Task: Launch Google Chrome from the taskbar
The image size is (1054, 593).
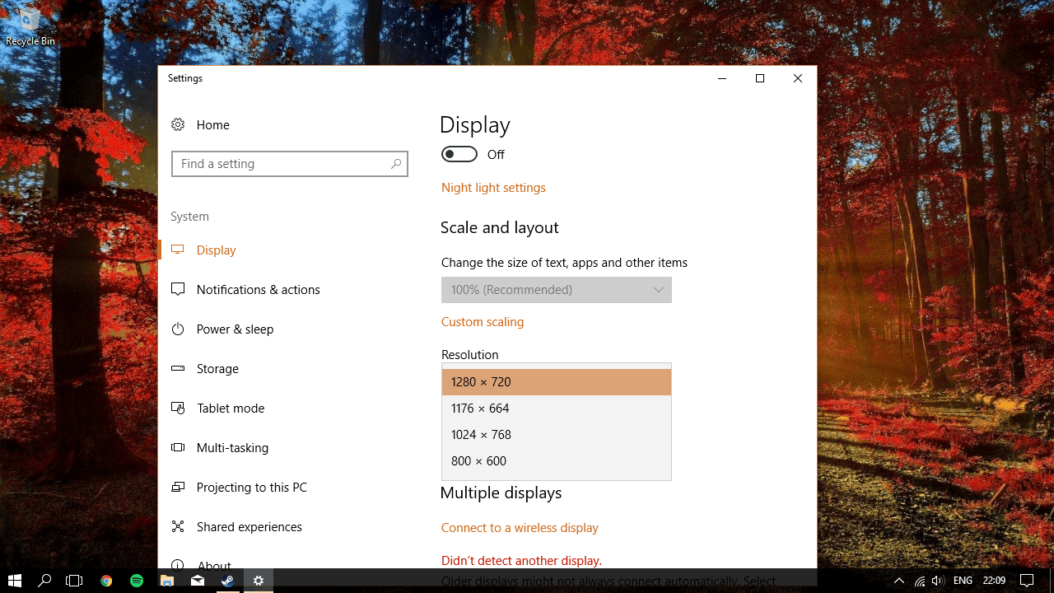Action: pos(106,581)
